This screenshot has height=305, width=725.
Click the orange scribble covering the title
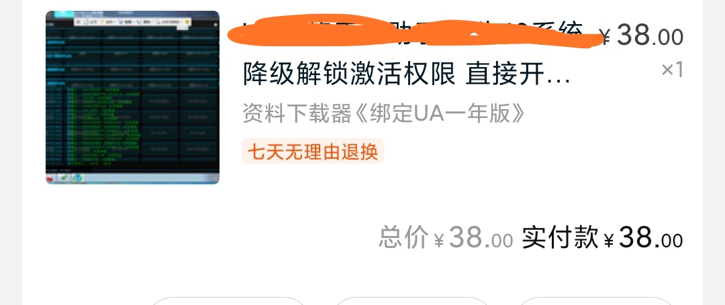pos(416,30)
